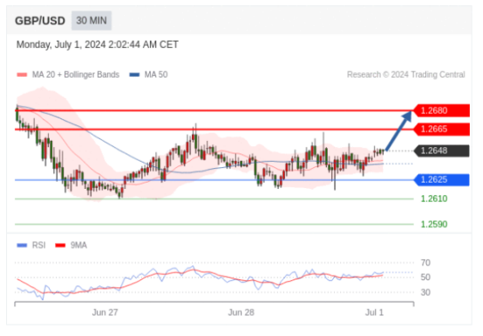This screenshot has height=336, width=483.
Task: Click the Research © 2024 Trading Central credit
Action: pos(406,75)
